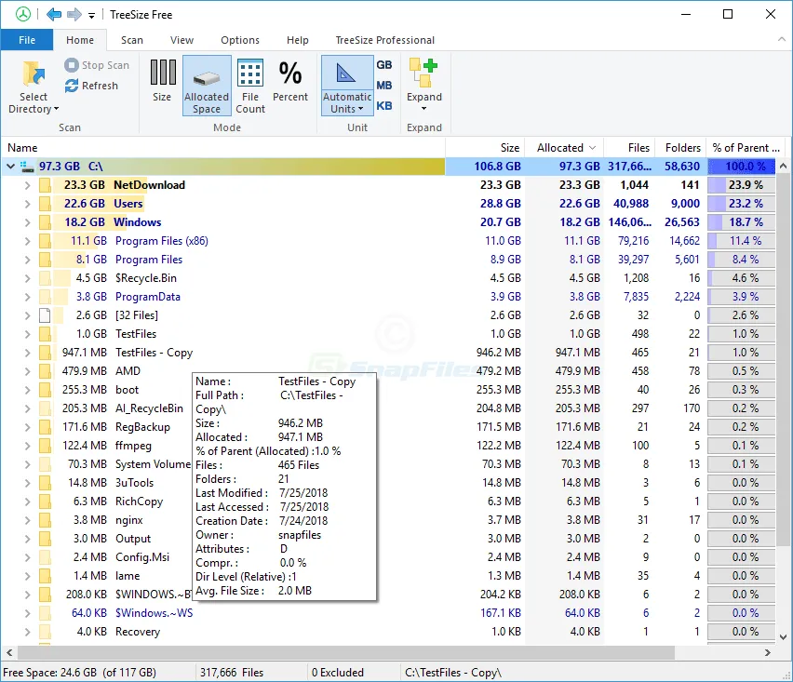
Task: Refresh the scan results
Action: [91, 86]
